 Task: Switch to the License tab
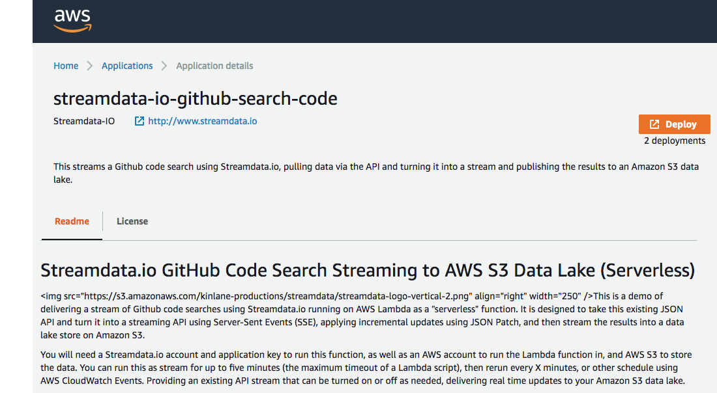[132, 221]
